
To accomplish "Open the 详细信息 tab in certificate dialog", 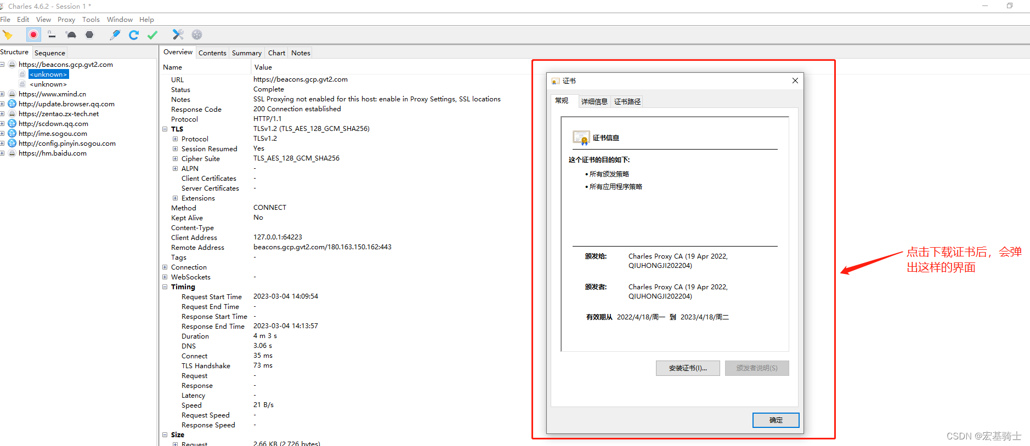I will click(x=595, y=101).
